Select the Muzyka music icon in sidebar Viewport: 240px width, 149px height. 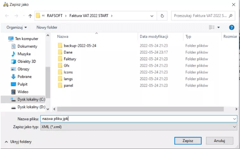[x=13, y=54]
